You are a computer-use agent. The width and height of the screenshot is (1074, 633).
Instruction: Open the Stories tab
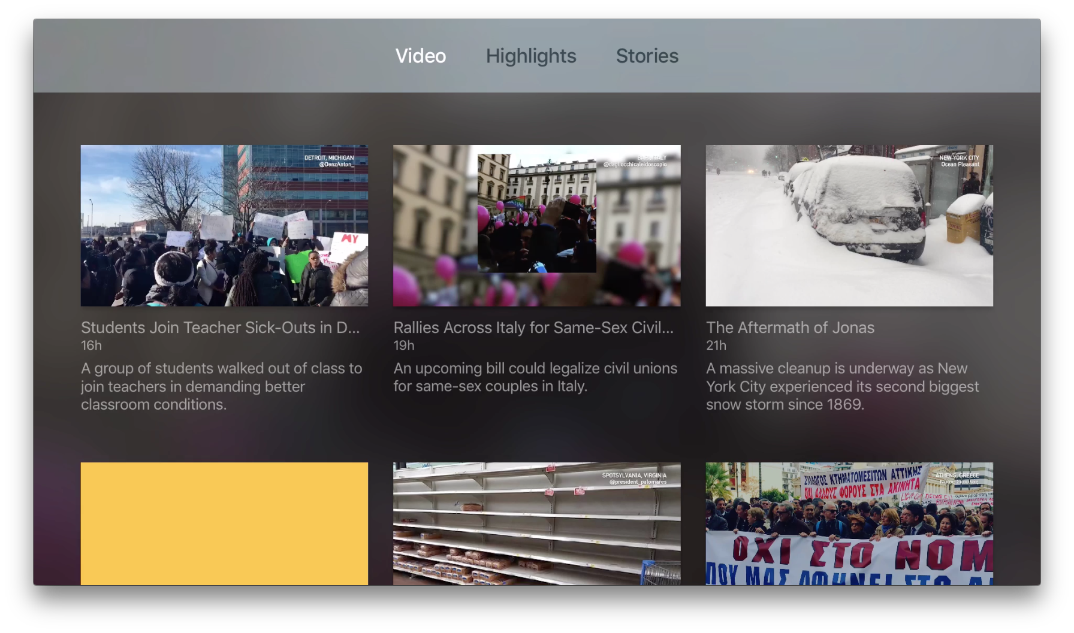coord(647,56)
